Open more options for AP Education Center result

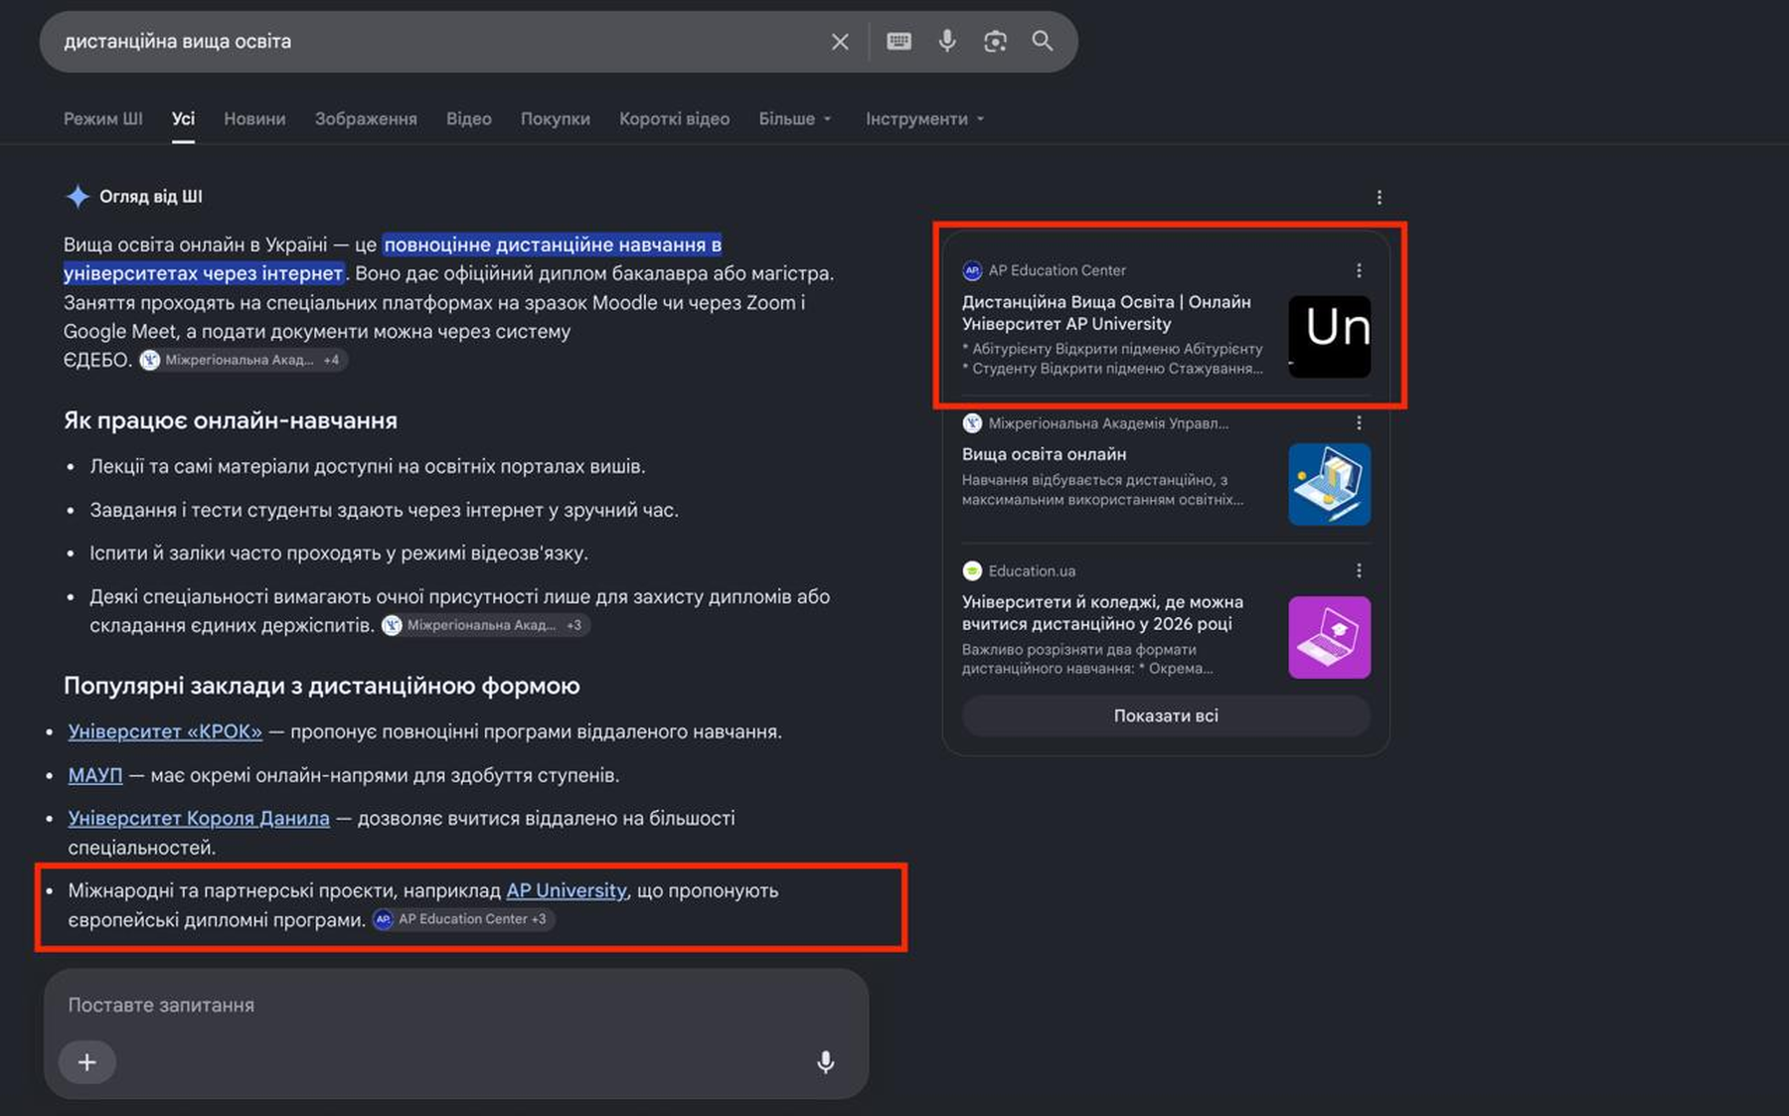1359,270
